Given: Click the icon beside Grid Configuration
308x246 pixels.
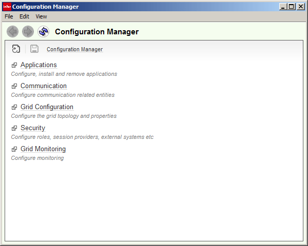Looking at the screenshot, I should [x=14, y=108].
